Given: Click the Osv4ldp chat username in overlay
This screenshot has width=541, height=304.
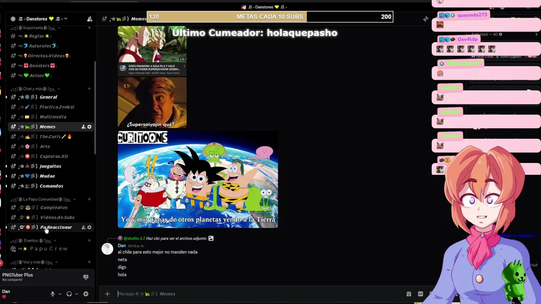Looking at the screenshot, I should tap(467, 39).
